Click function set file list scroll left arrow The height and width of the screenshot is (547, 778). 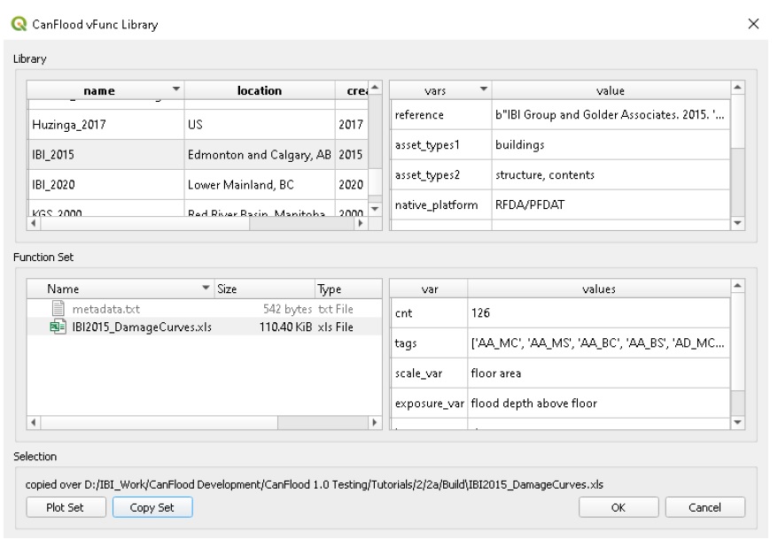(34, 422)
